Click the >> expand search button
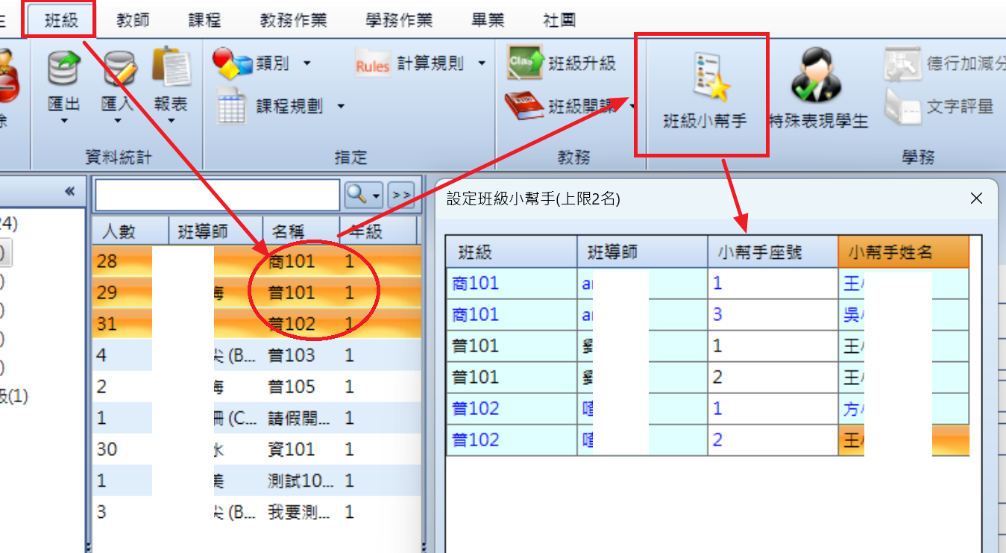Screen dimensions: 1006x553 point(401,195)
